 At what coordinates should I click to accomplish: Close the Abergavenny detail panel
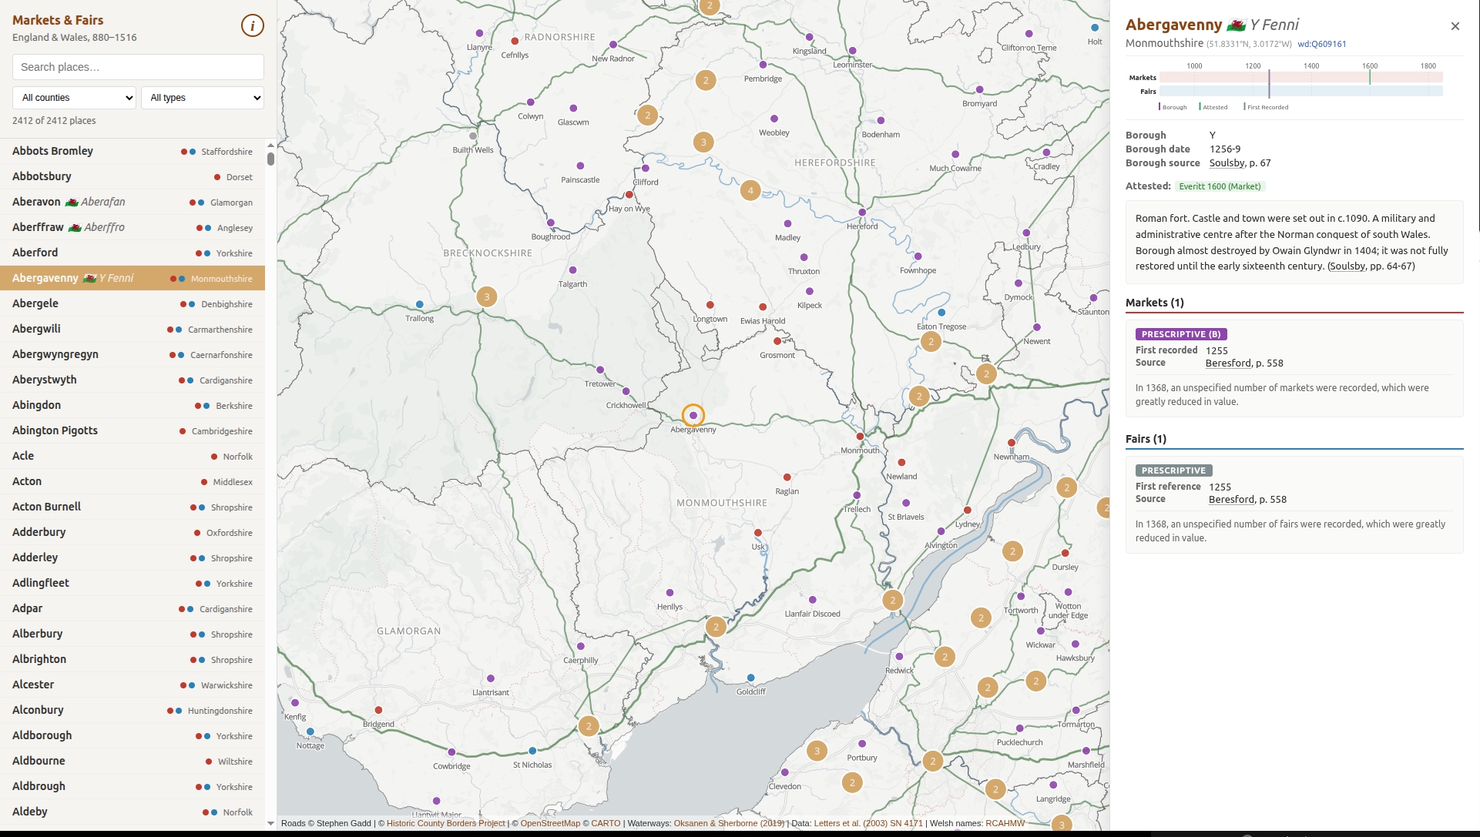[1455, 26]
